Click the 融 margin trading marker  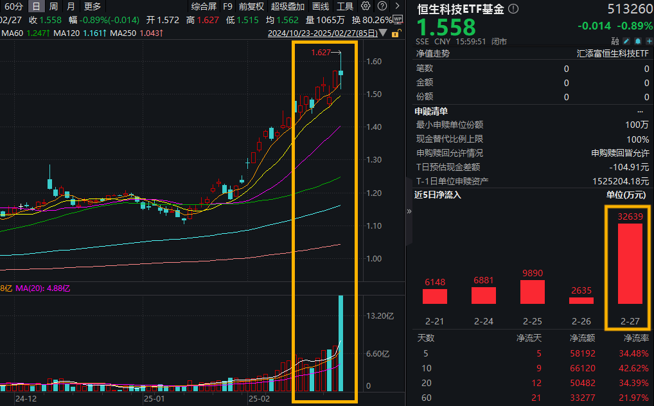(x=615, y=40)
